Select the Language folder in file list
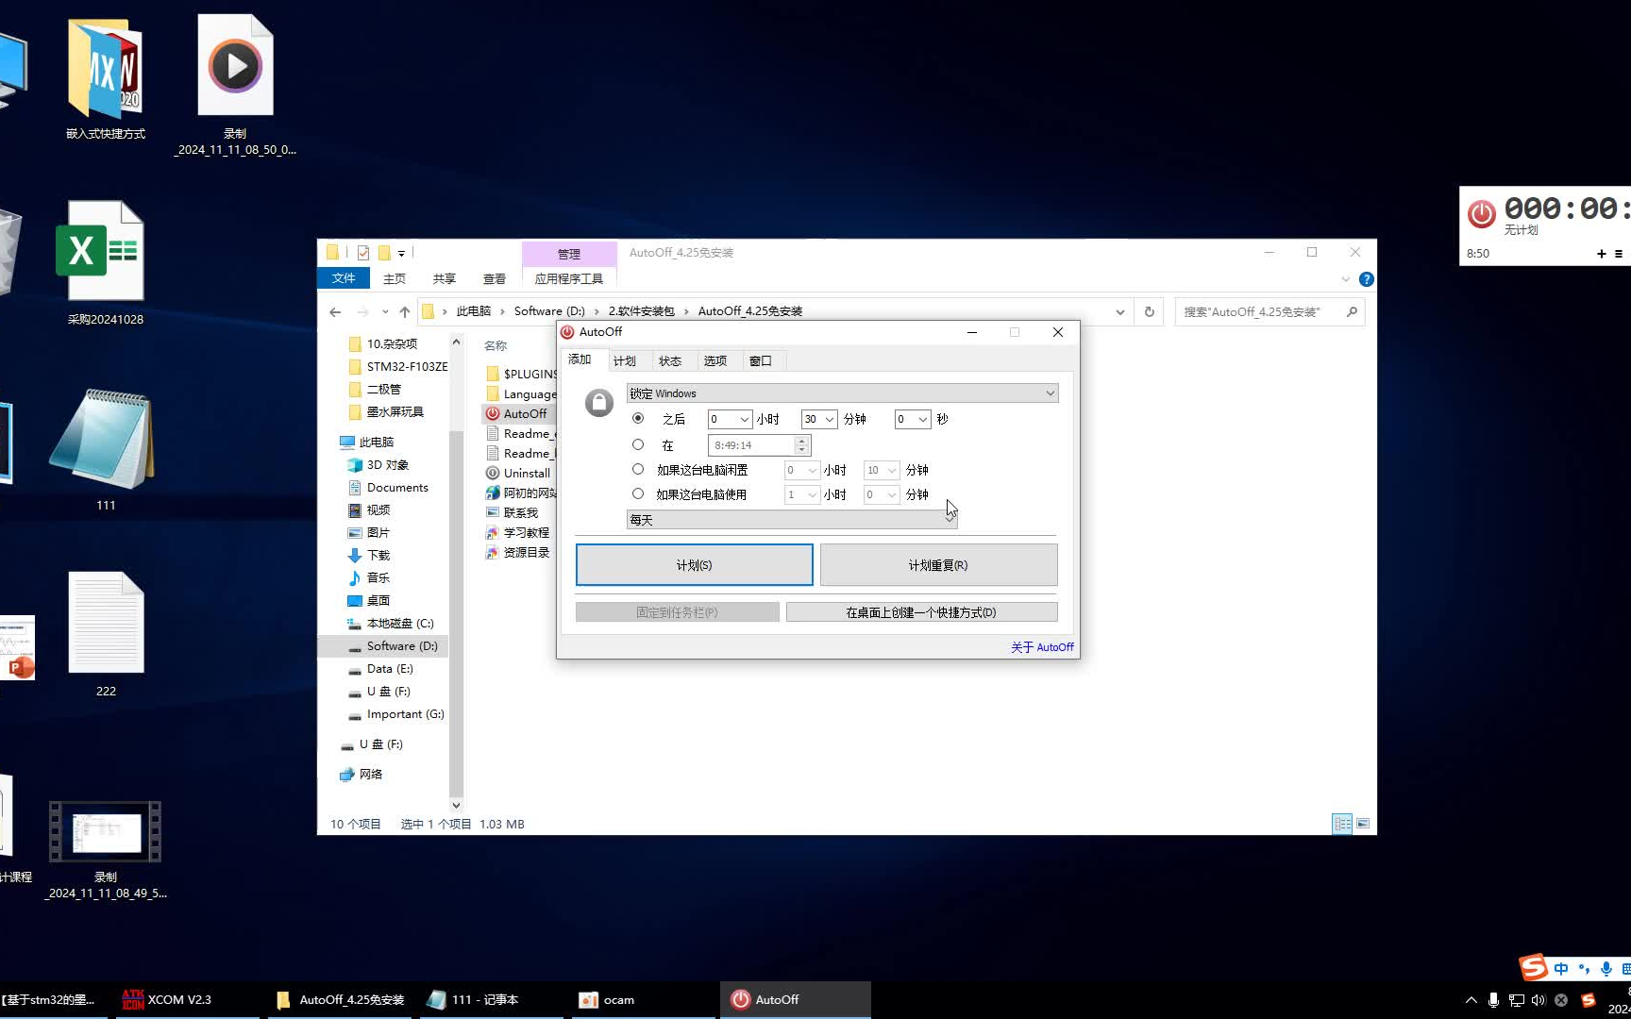This screenshot has width=1631, height=1019. coord(521,393)
